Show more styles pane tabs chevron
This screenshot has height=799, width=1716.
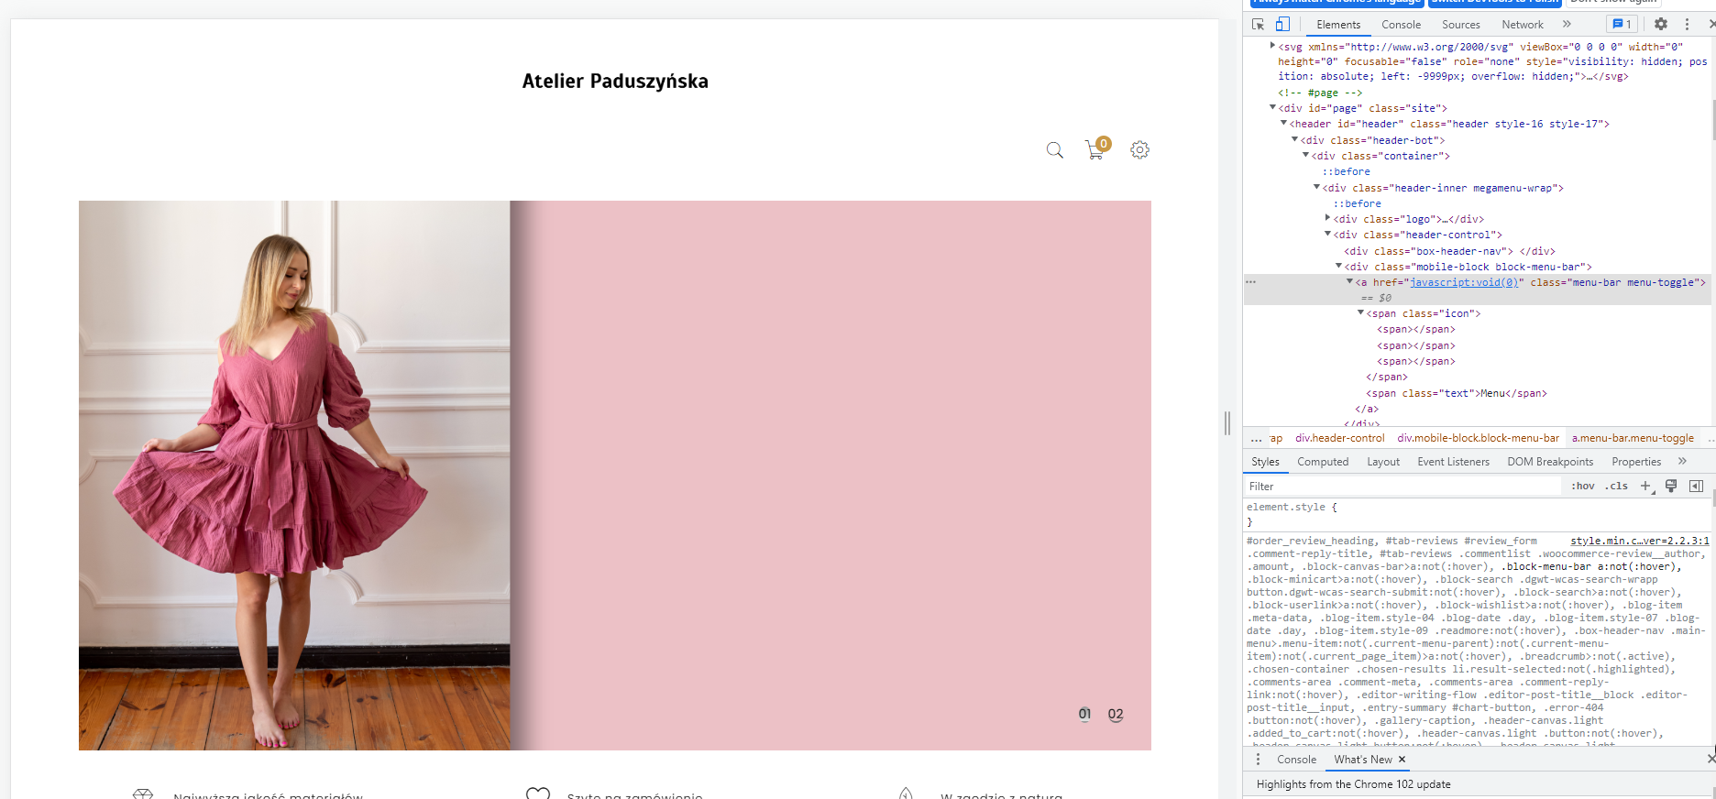pyautogui.click(x=1682, y=462)
